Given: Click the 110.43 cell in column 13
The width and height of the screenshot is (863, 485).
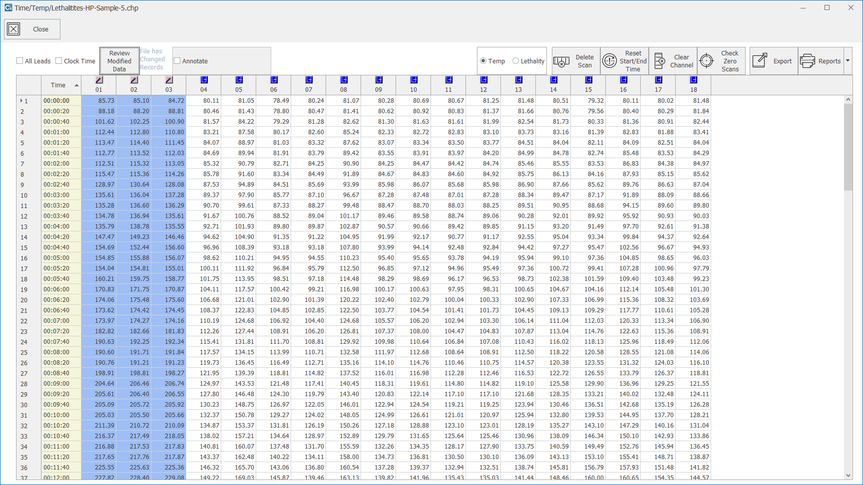Looking at the screenshot, I should tap(518, 342).
